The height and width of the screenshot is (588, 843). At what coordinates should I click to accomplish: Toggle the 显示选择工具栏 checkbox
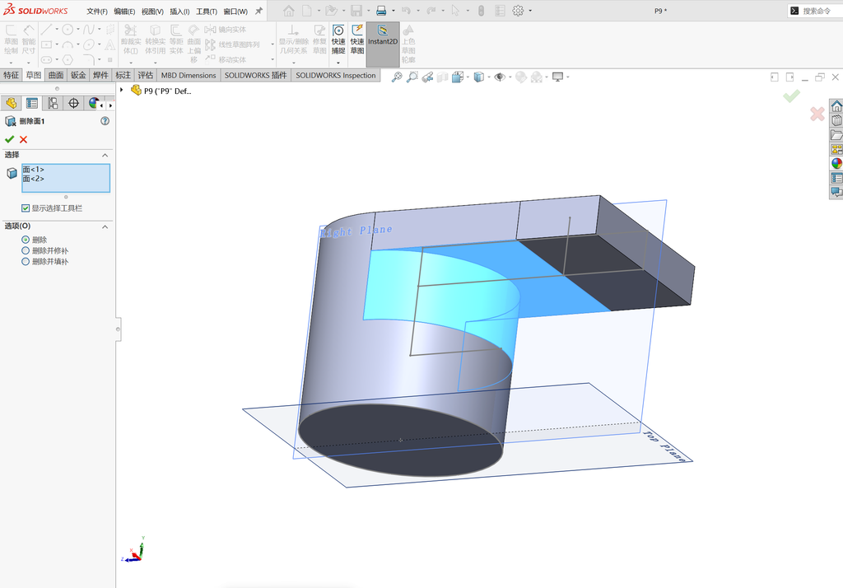(x=26, y=208)
